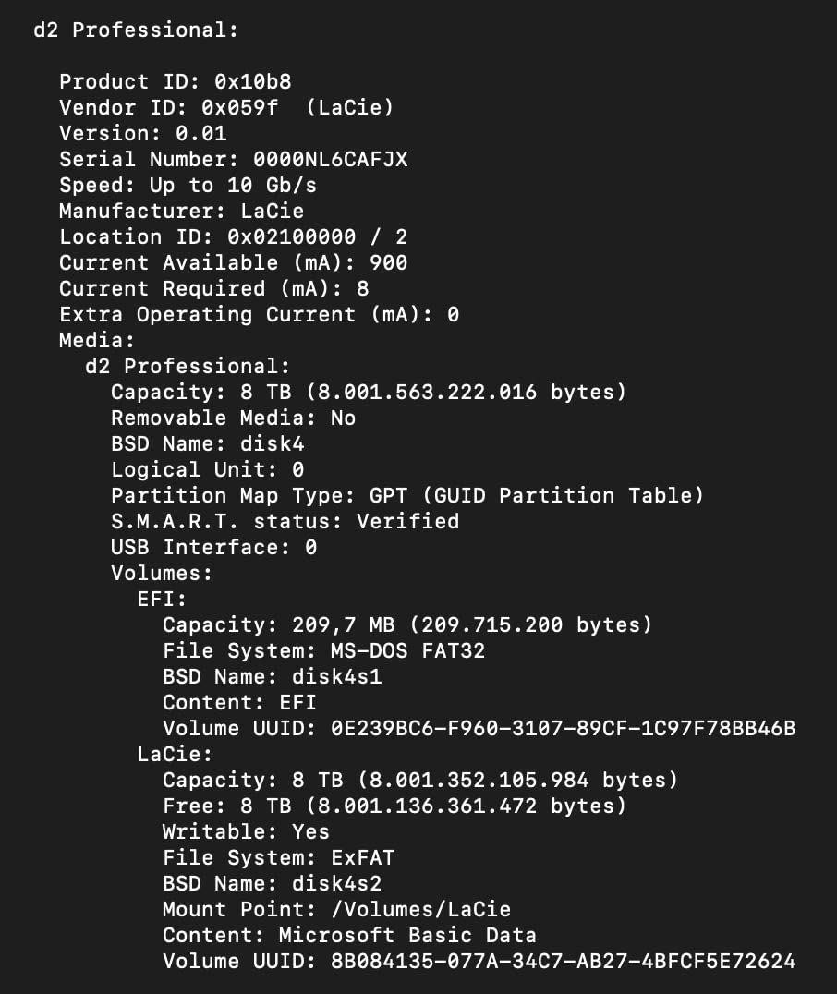Click the File System MS-DOS FAT32 line
The image size is (837, 994).
[x=323, y=651]
